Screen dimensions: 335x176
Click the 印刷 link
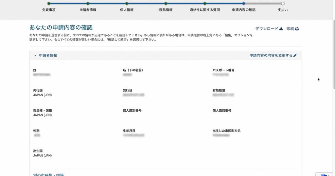(290, 29)
